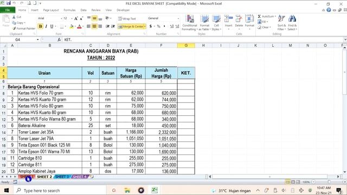The width and height of the screenshot is (347, 195).
Task: Apply fill color bucket
Action: (x=71, y=27)
